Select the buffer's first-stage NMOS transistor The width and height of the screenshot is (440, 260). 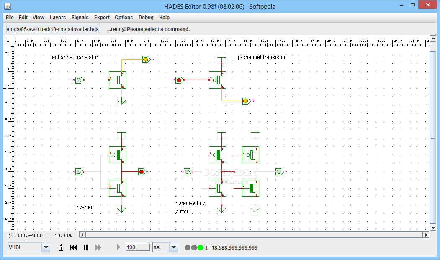point(217,188)
